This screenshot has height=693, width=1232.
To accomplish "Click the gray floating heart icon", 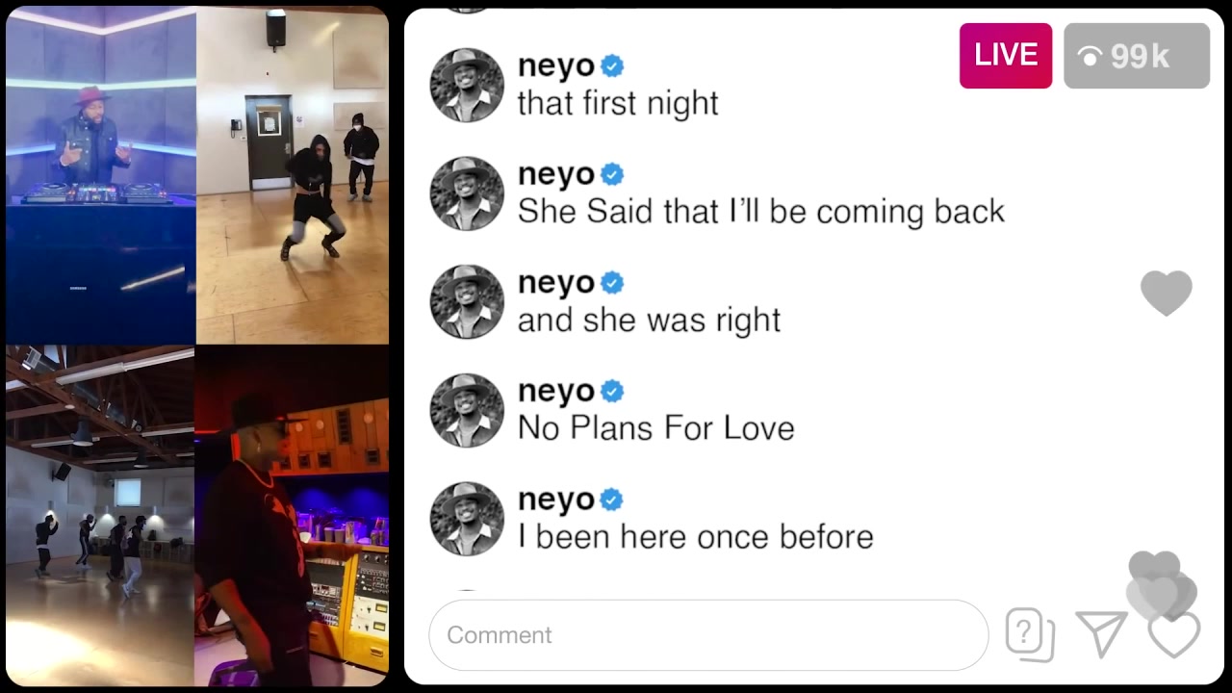I will [1167, 294].
